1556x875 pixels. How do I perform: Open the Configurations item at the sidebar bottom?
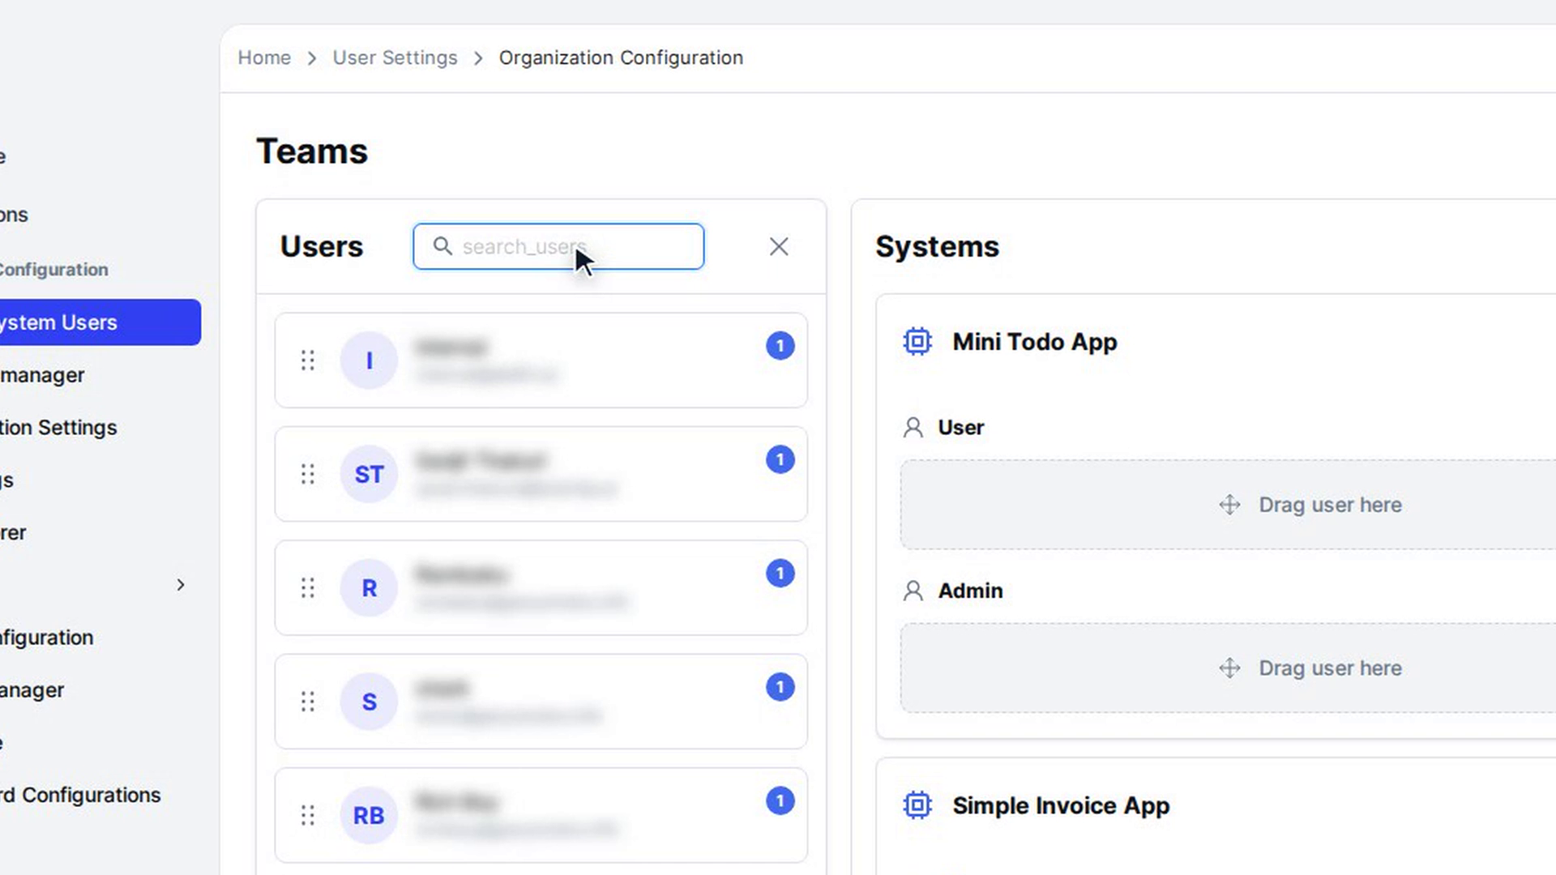(x=80, y=795)
